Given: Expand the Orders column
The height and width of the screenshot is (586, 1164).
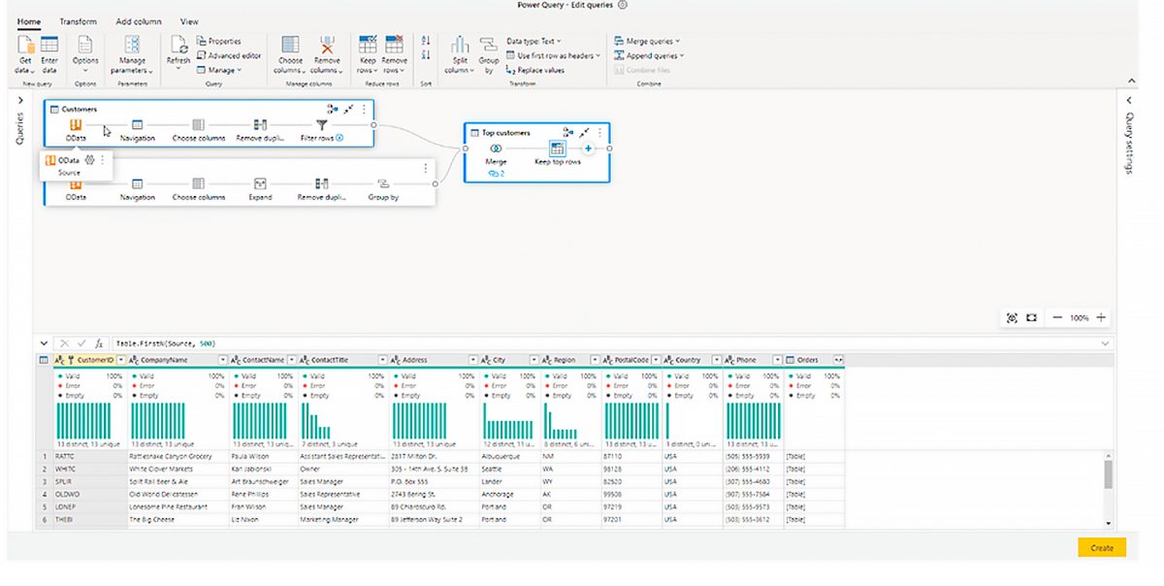Looking at the screenshot, I should [838, 360].
